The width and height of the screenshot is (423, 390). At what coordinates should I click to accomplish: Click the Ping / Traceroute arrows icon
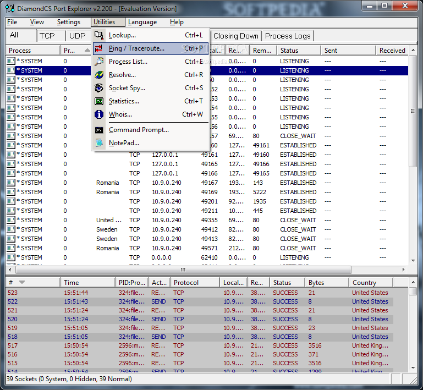[x=99, y=48]
